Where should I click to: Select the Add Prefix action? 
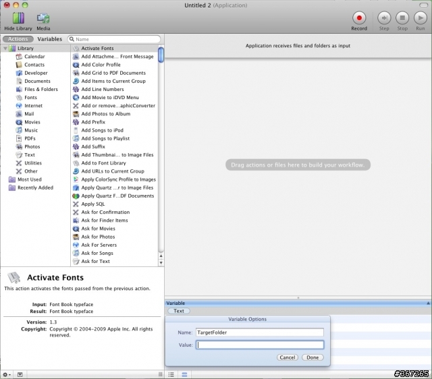tap(93, 122)
